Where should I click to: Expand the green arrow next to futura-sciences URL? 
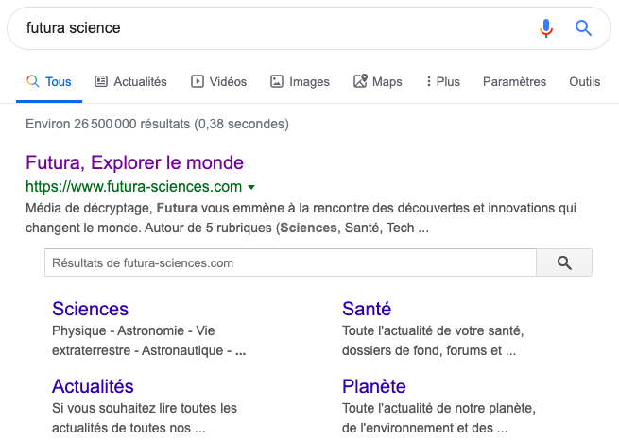click(251, 187)
